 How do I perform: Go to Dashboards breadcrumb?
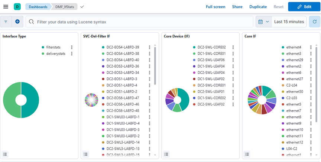tap(38, 7)
